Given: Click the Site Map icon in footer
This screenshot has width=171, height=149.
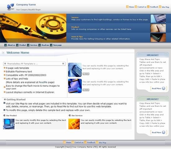Looking at the screenshot, I should pyautogui.click(x=97, y=142).
